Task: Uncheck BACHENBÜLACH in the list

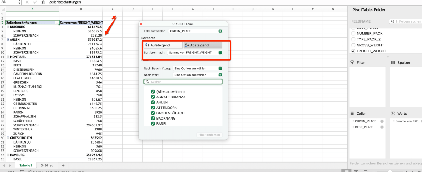Action: point(153,113)
